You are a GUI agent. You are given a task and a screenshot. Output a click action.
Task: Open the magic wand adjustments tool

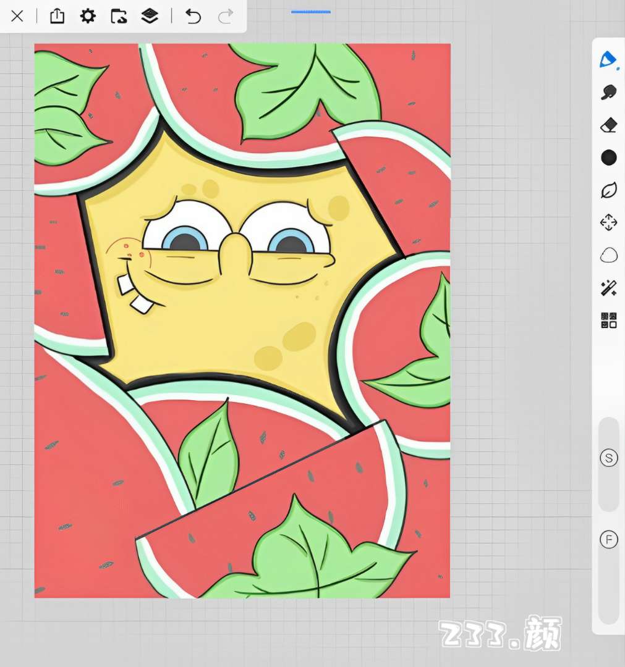coord(609,288)
